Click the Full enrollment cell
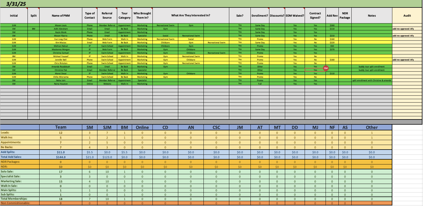This screenshot has height=206, width=423. (x=260, y=84)
